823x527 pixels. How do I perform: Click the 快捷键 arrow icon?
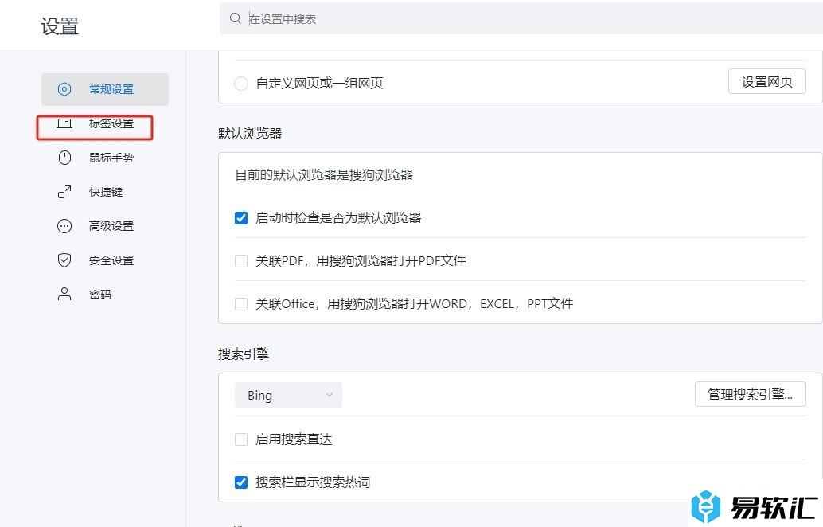click(x=64, y=192)
